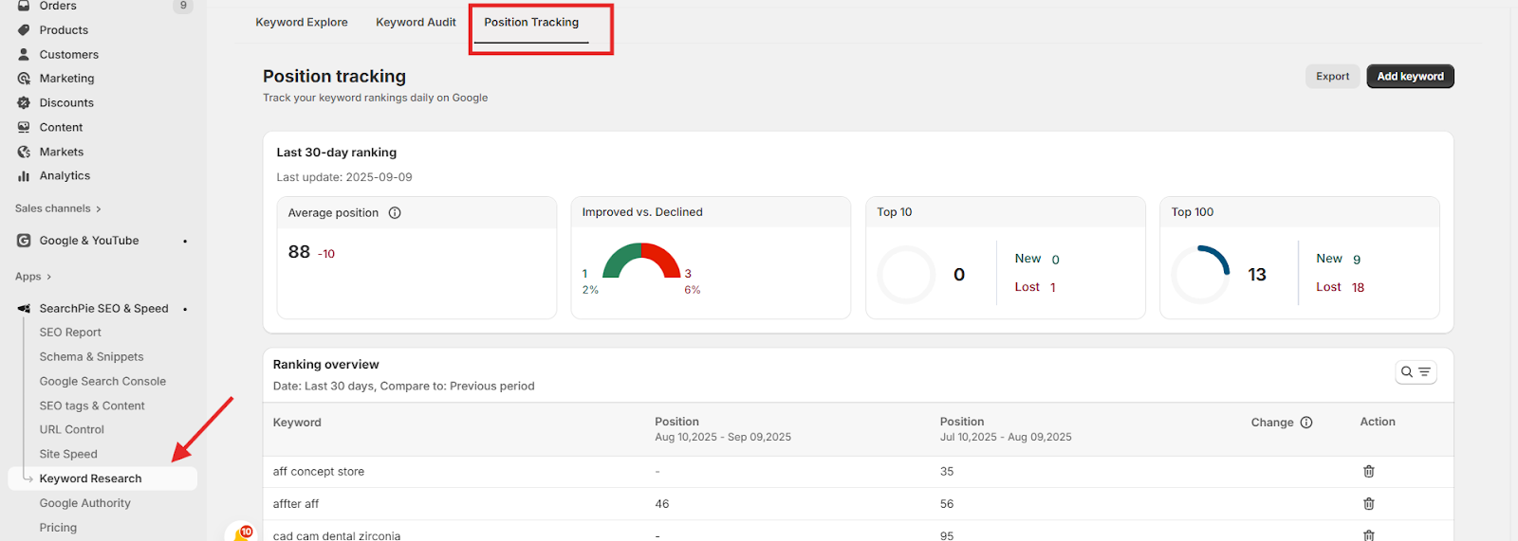Click the Marketing target icon

point(24,79)
